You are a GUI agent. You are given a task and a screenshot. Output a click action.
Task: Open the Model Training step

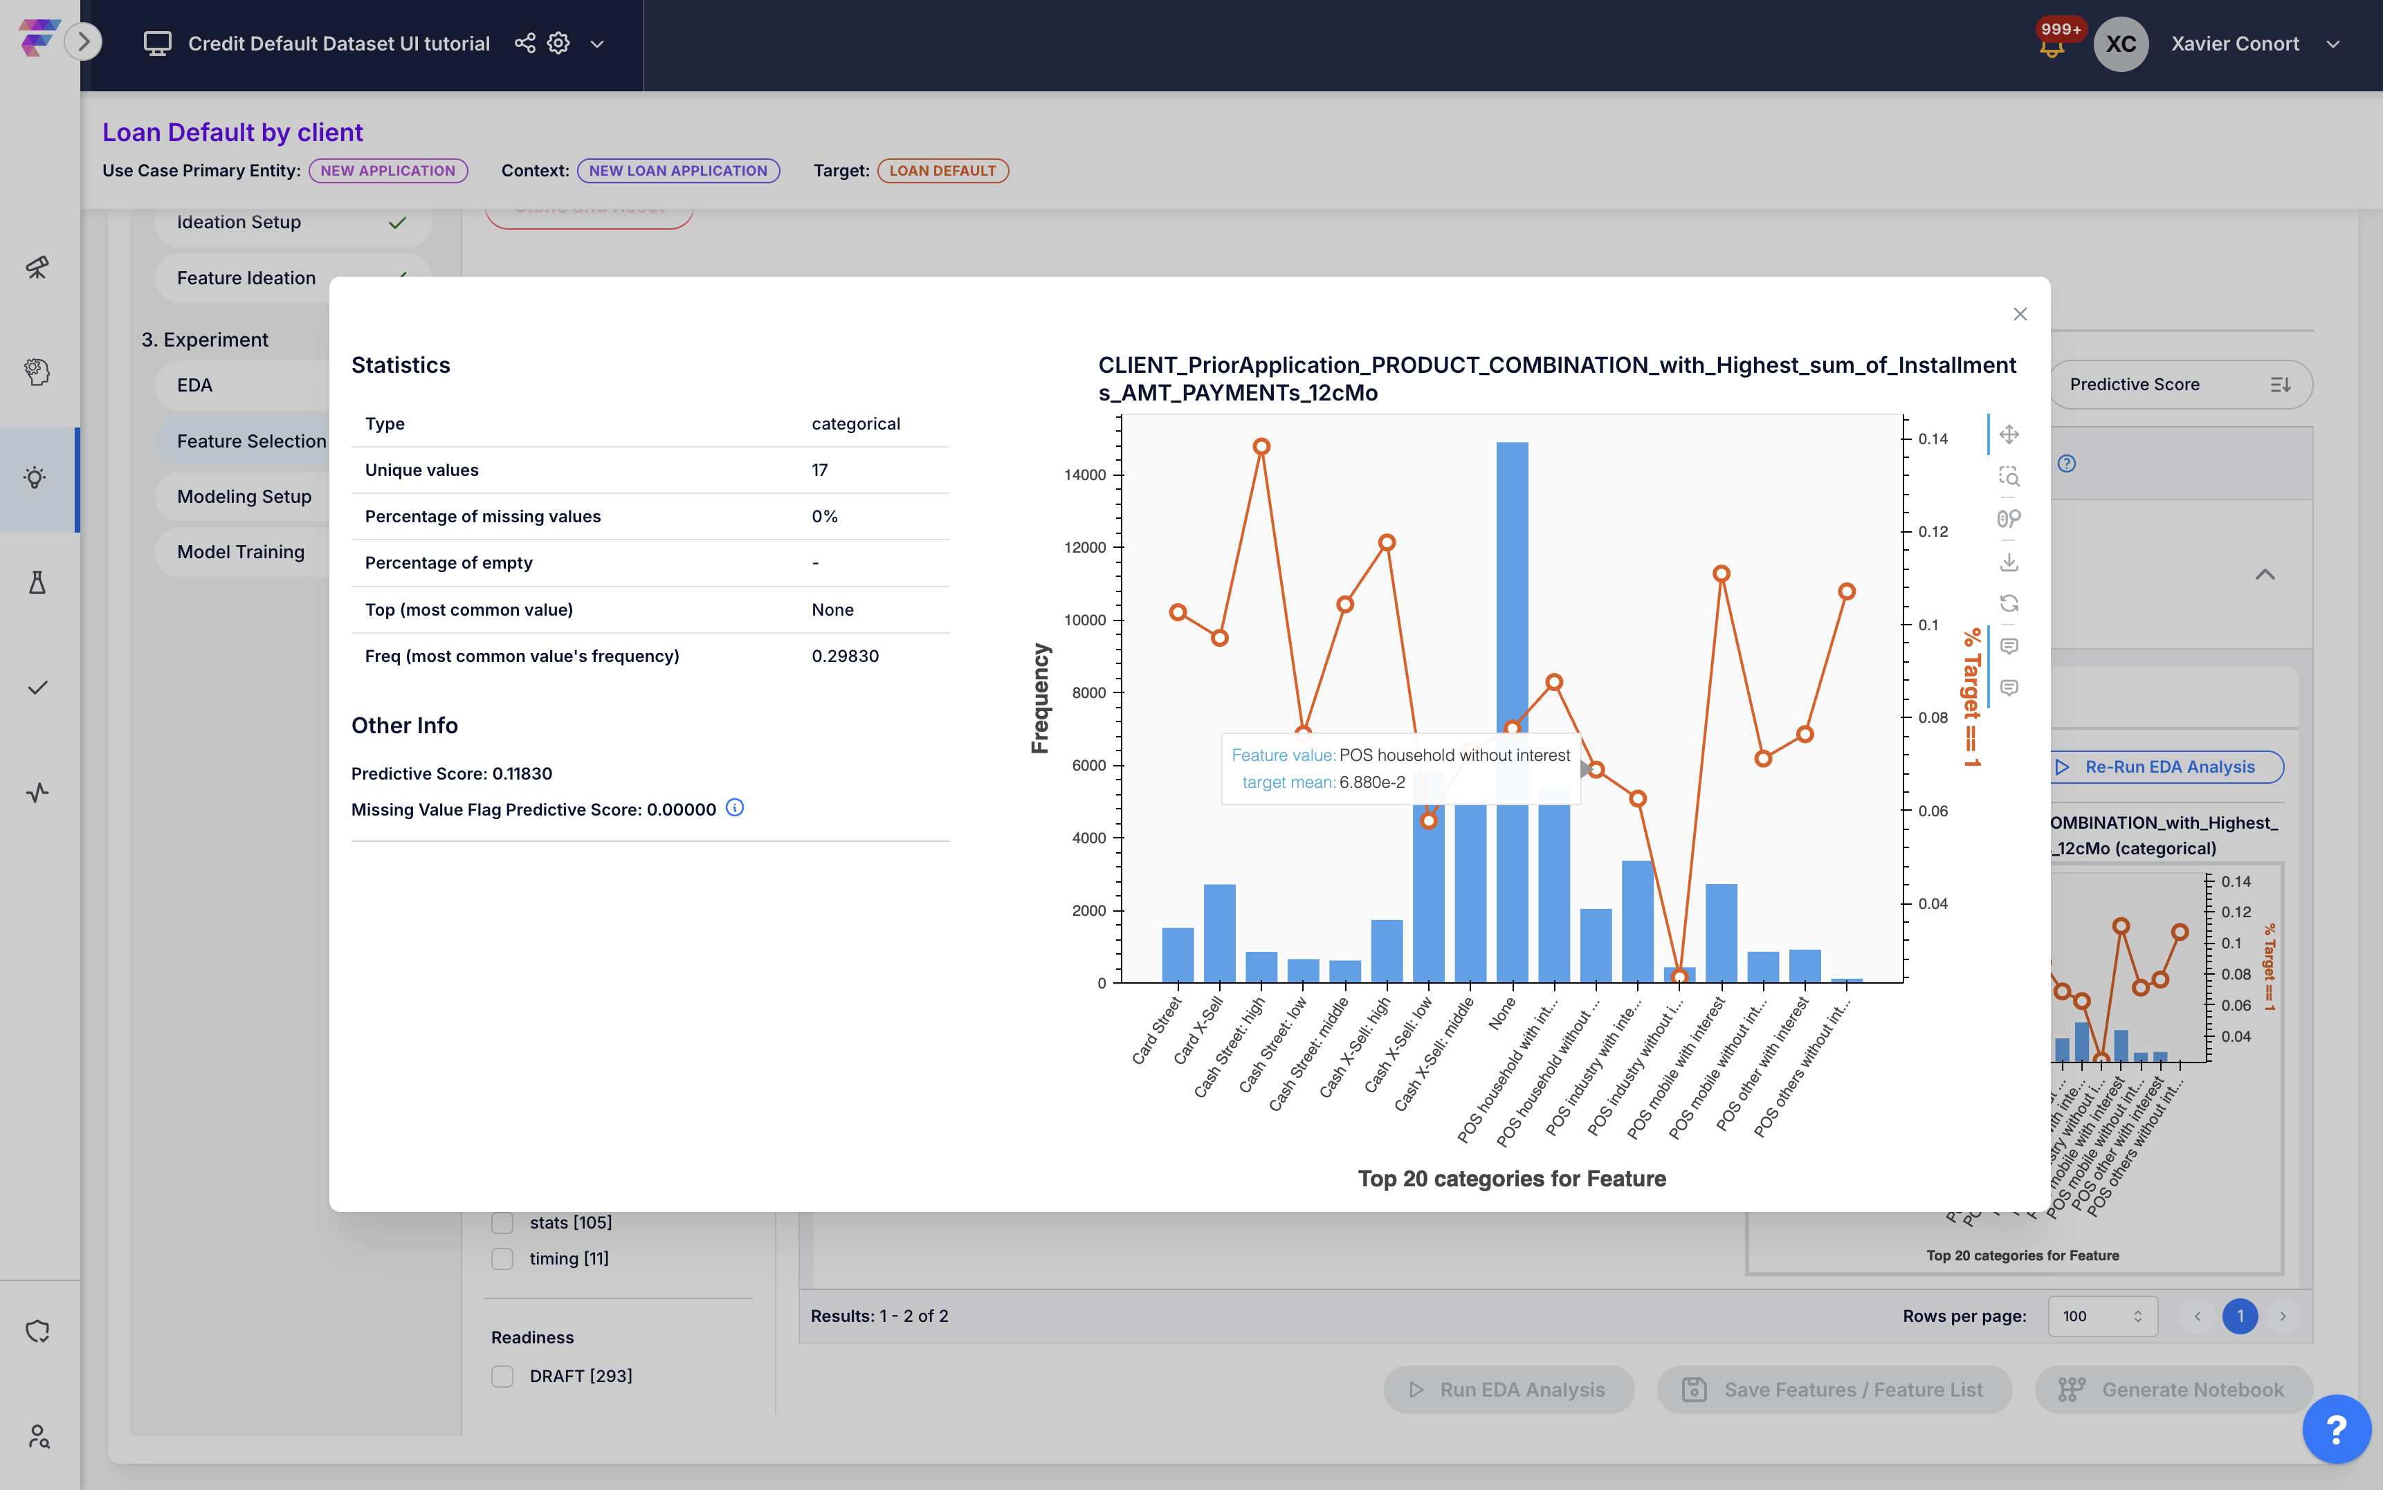point(241,552)
